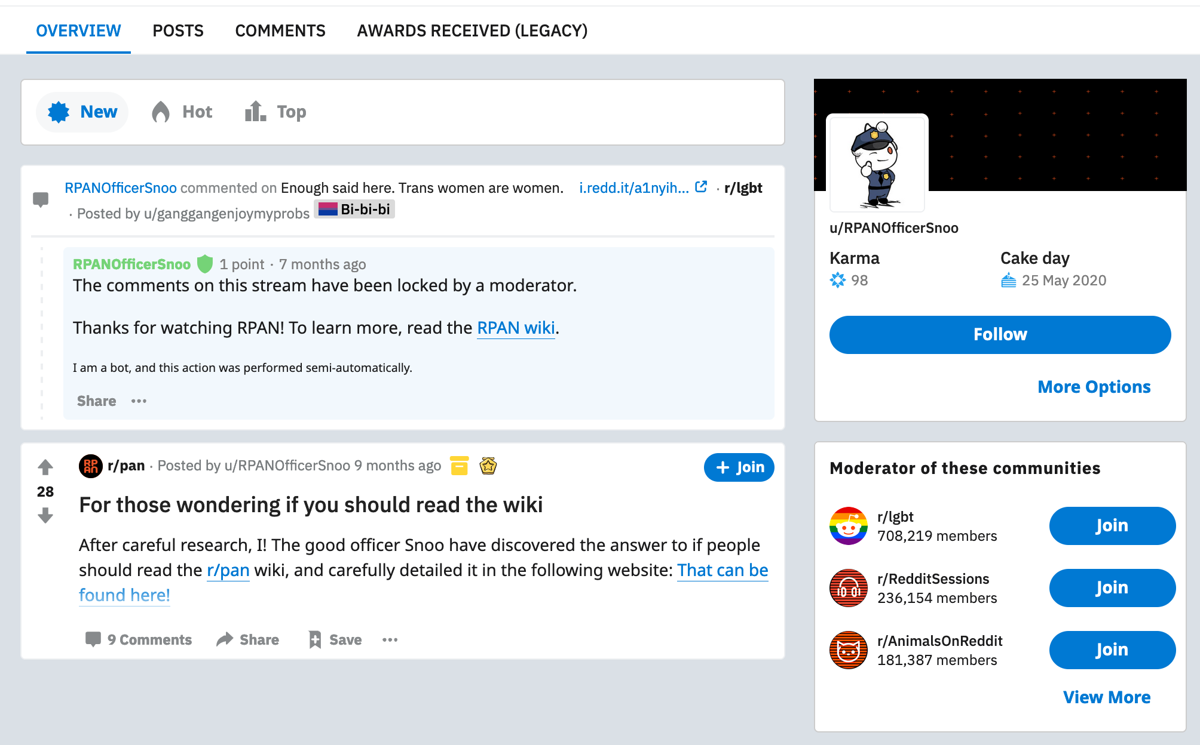Expand View More moderated communities
The image size is (1200, 745).
1107,697
